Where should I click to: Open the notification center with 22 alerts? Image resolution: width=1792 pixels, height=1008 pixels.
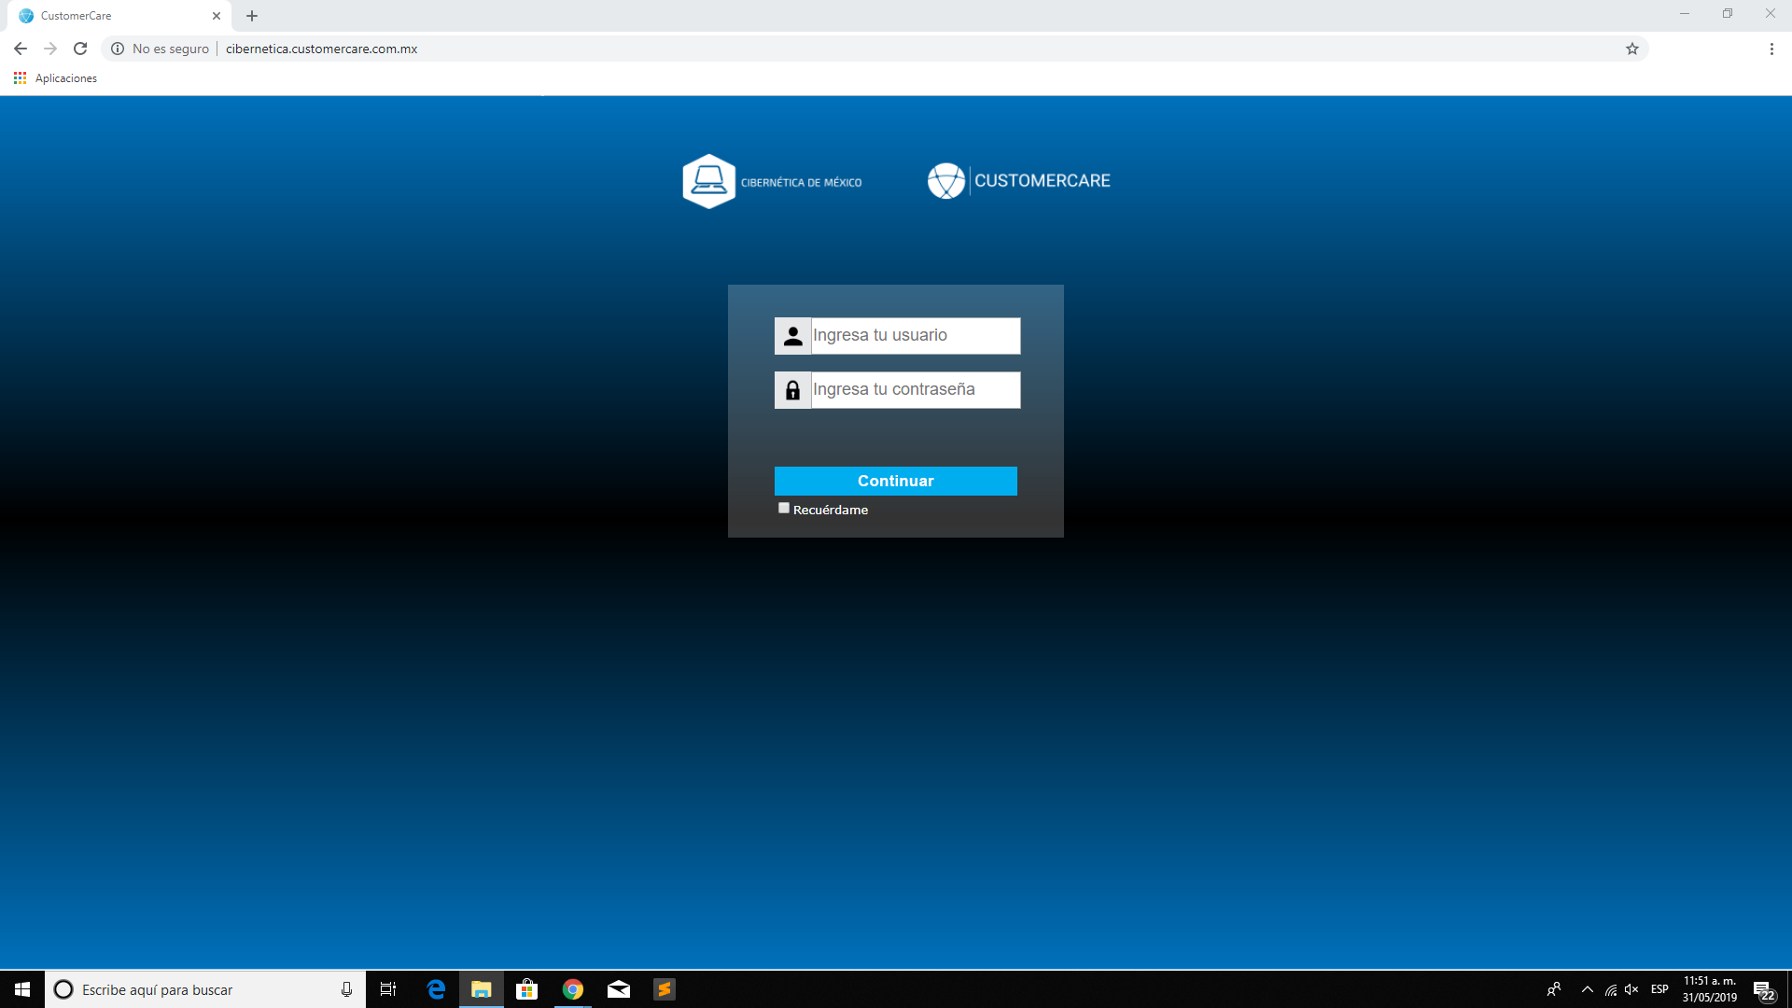pyautogui.click(x=1763, y=990)
